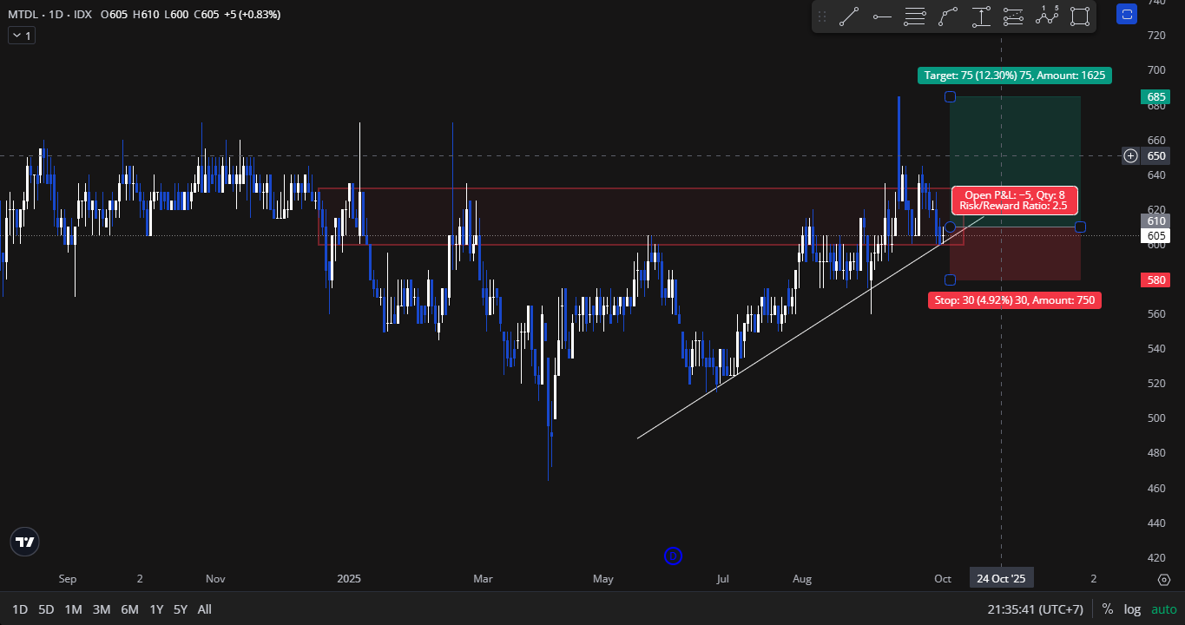The width and height of the screenshot is (1185, 625).
Task: Select the Trend Line drawing tool
Action: click(x=849, y=16)
